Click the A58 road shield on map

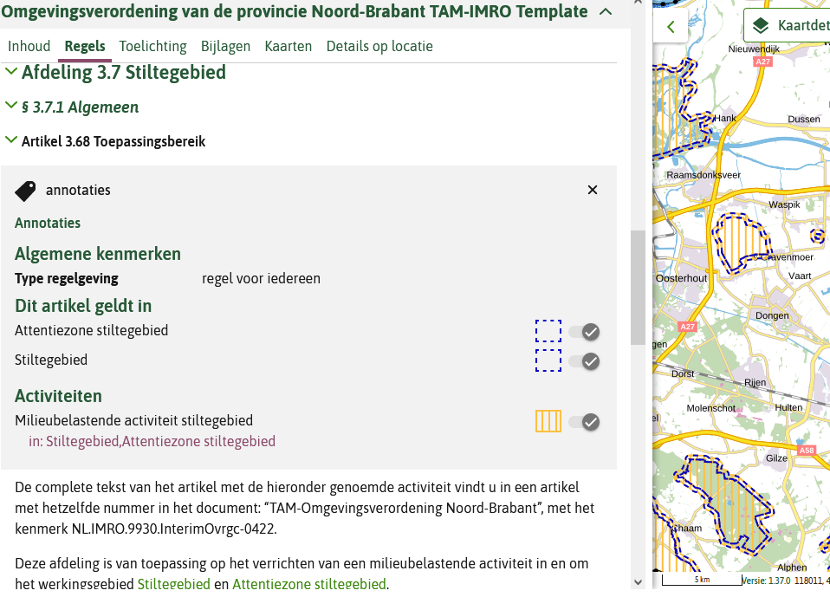(807, 451)
